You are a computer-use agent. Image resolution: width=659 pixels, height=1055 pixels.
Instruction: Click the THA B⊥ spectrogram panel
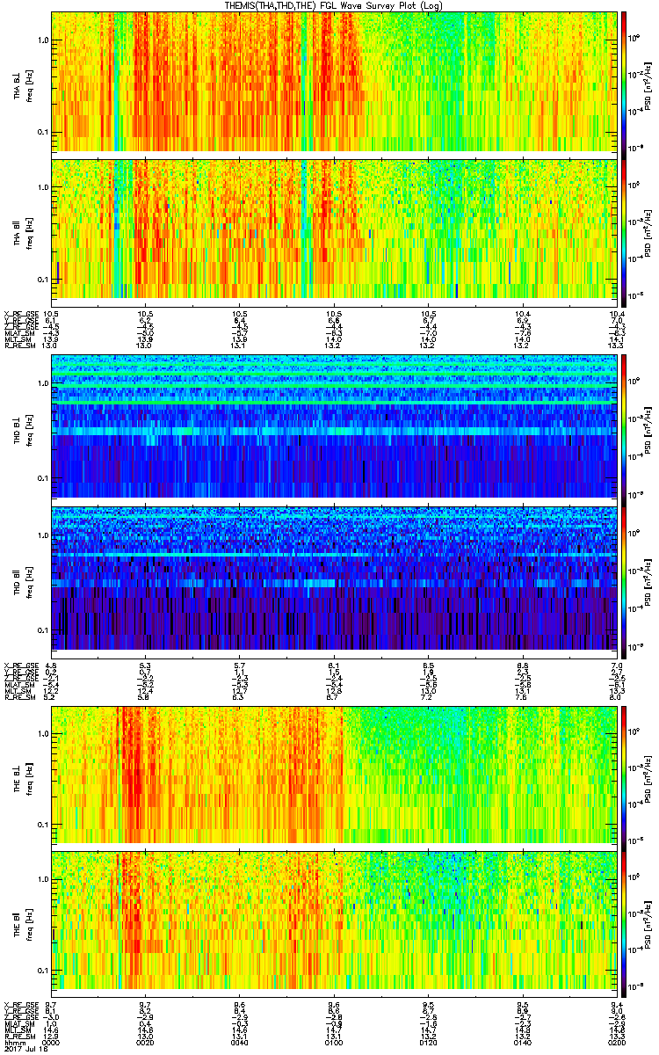coord(334,81)
